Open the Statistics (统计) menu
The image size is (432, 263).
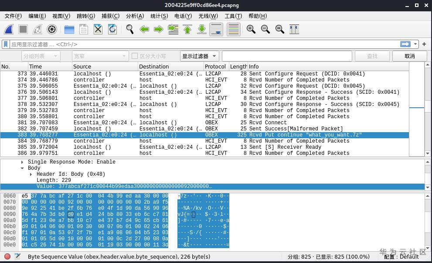coord(159,16)
